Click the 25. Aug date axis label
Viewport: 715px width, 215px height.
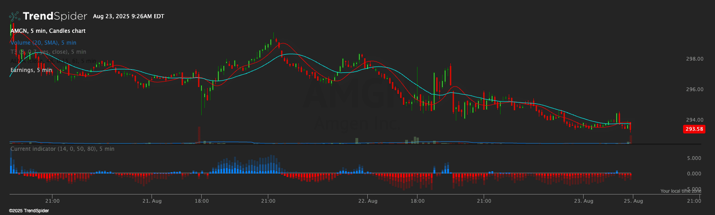[633, 201]
